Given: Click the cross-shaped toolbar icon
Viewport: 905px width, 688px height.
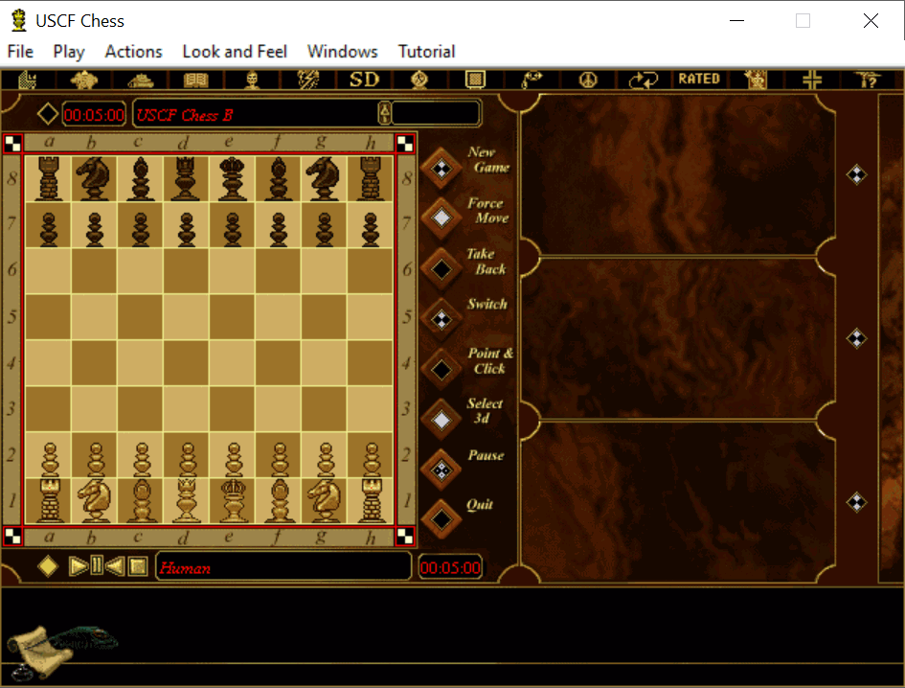Looking at the screenshot, I should [811, 80].
